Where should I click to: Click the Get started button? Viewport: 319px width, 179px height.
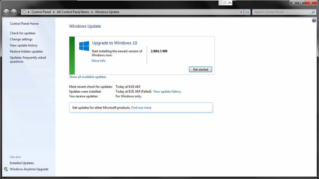(200, 69)
